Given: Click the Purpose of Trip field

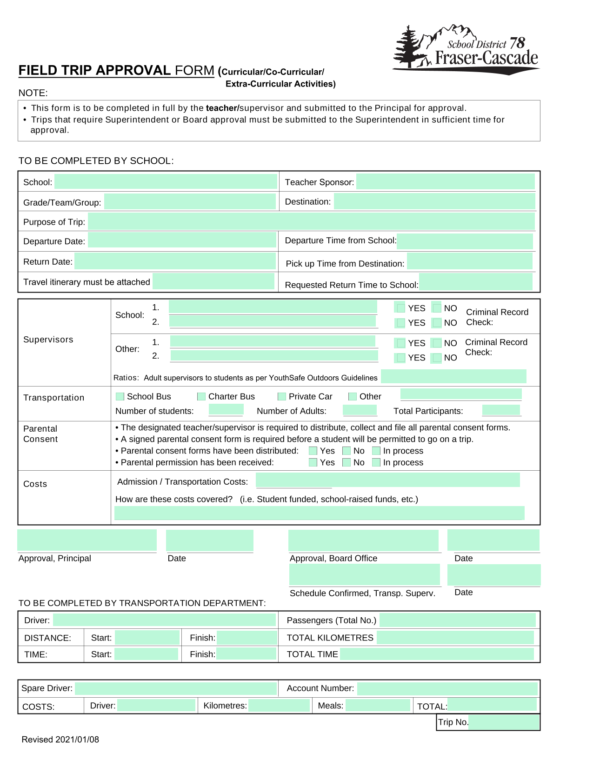Looking at the screenshot, I should 311,221.
